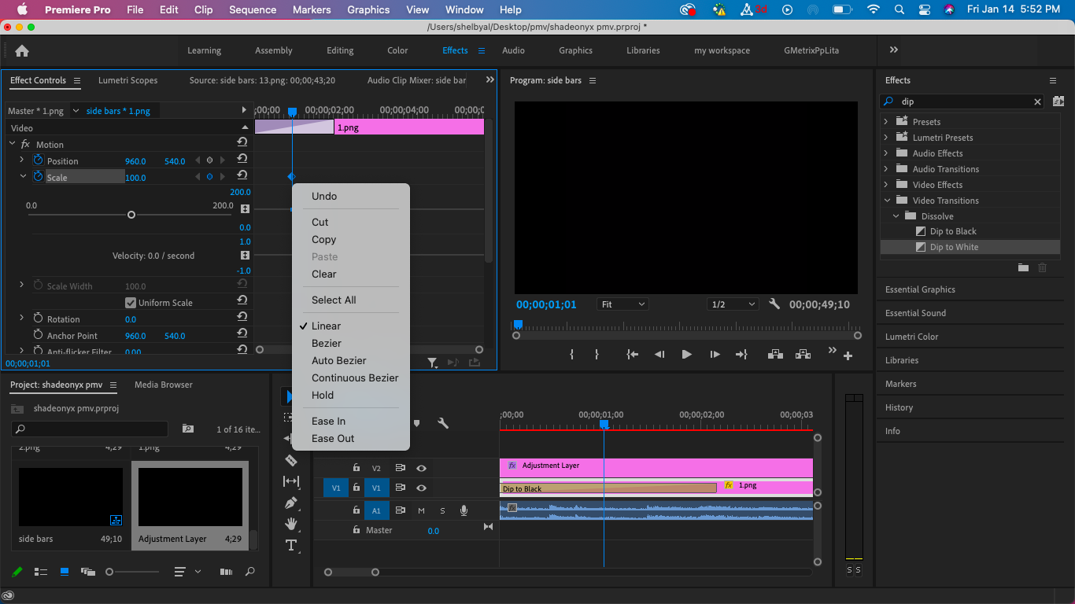Collapse the Dissolve folder in Effects
This screenshot has height=604, width=1075.
pyautogui.click(x=895, y=215)
